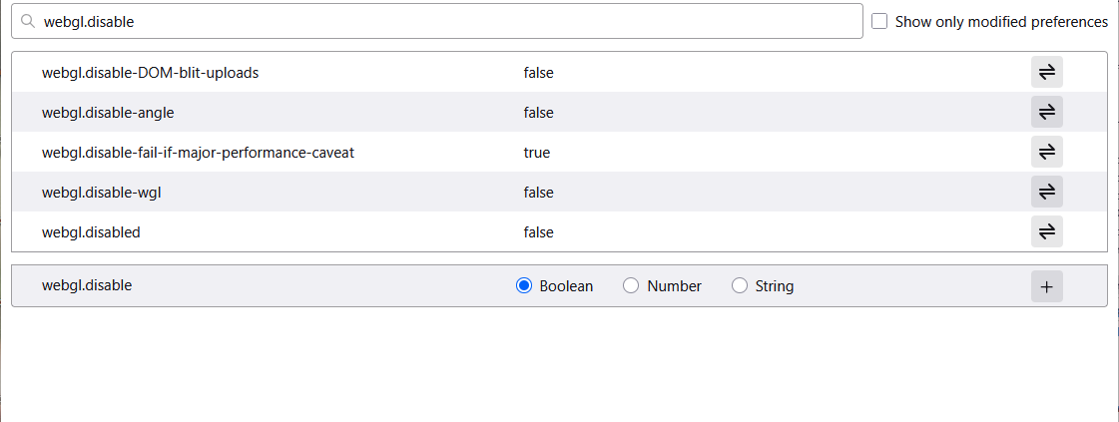The image size is (1119, 422).
Task: Toggle the webgl.disable-angle preference
Action: point(1046,112)
